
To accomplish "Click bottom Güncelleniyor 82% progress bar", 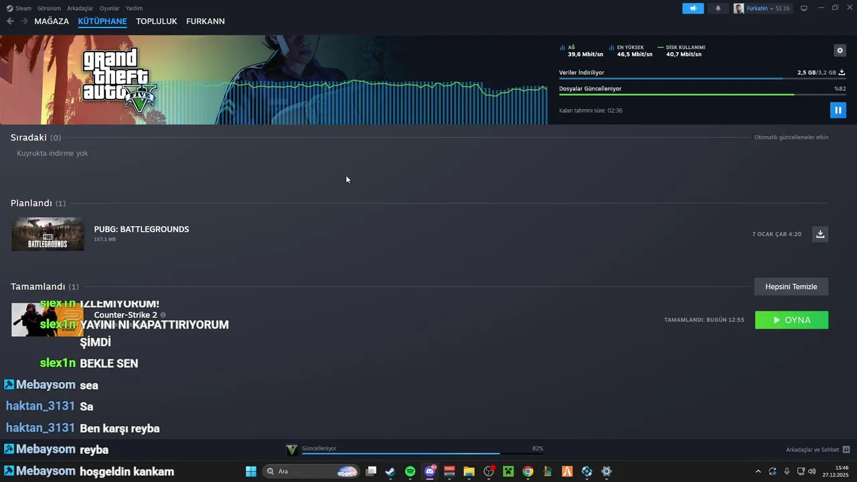I will pyautogui.click(x=422, y=453).
